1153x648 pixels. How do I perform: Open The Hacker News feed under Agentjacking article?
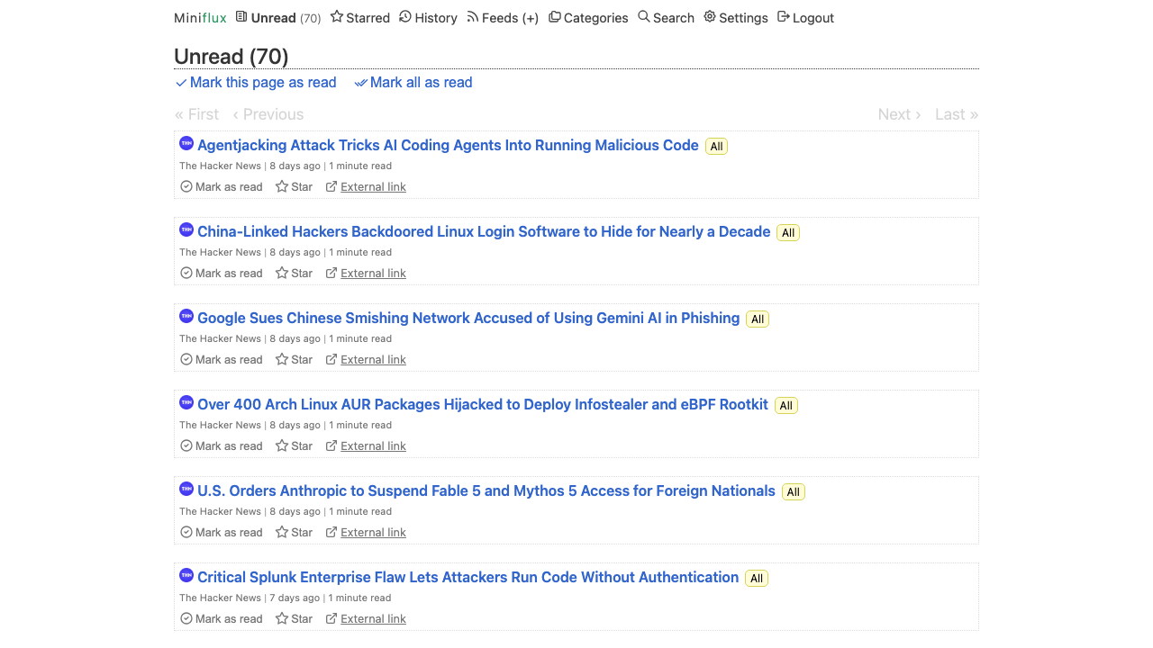pos(220,166)
